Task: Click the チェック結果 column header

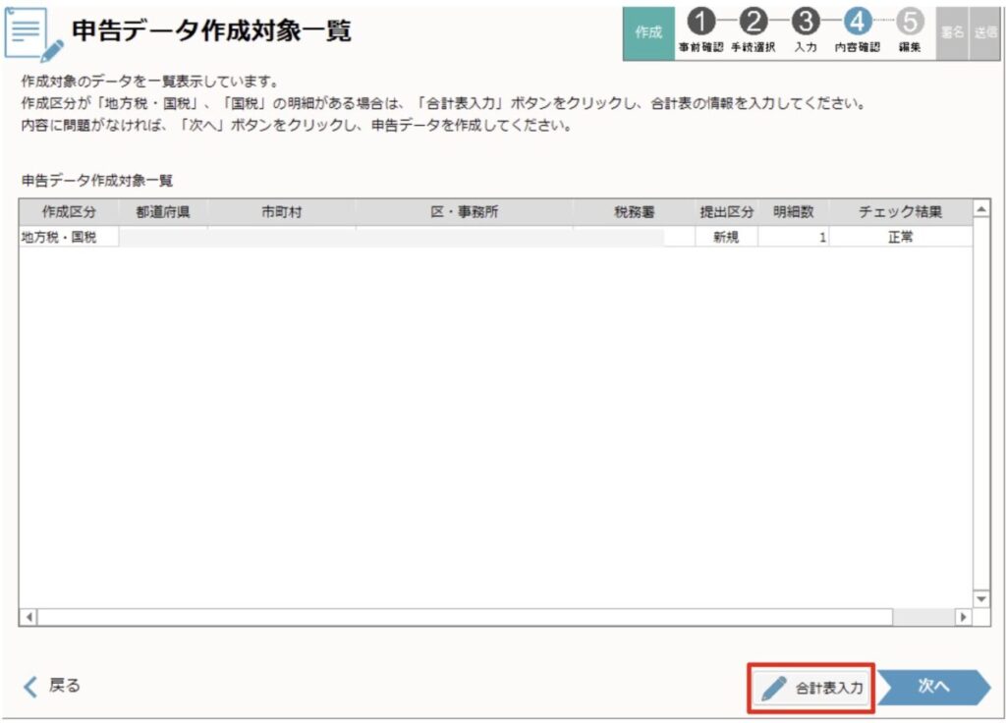Action: coord(900,212)
